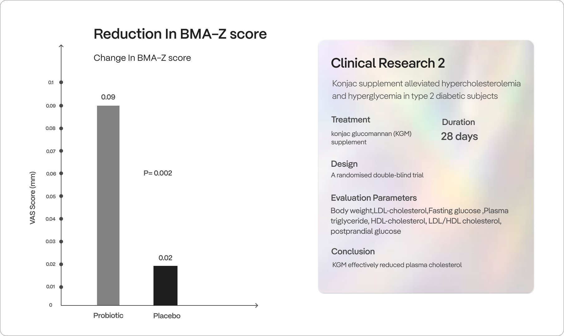Select the Conclusion heading in card

[x=353, y=252]
